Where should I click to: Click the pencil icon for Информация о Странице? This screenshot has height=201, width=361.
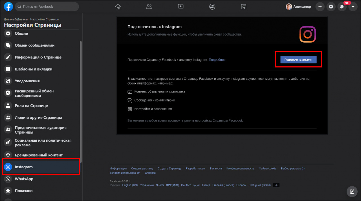(8, 57)
